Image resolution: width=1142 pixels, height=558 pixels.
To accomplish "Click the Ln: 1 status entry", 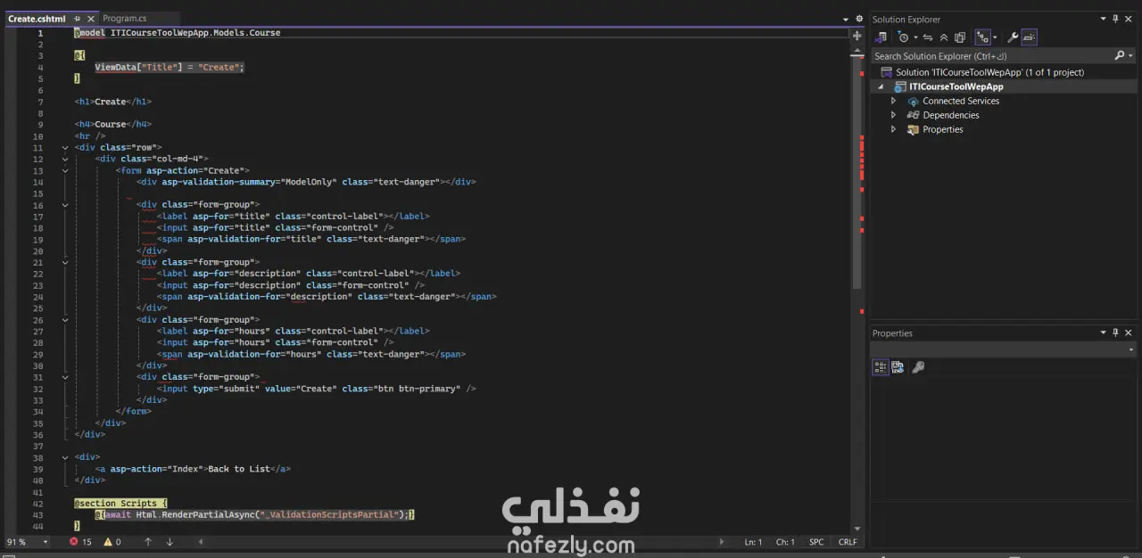I will point(753,542).
